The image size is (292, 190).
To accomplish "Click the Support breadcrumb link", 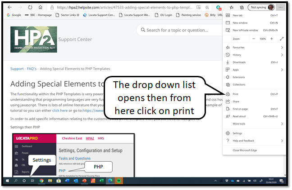I will (17, 69).
